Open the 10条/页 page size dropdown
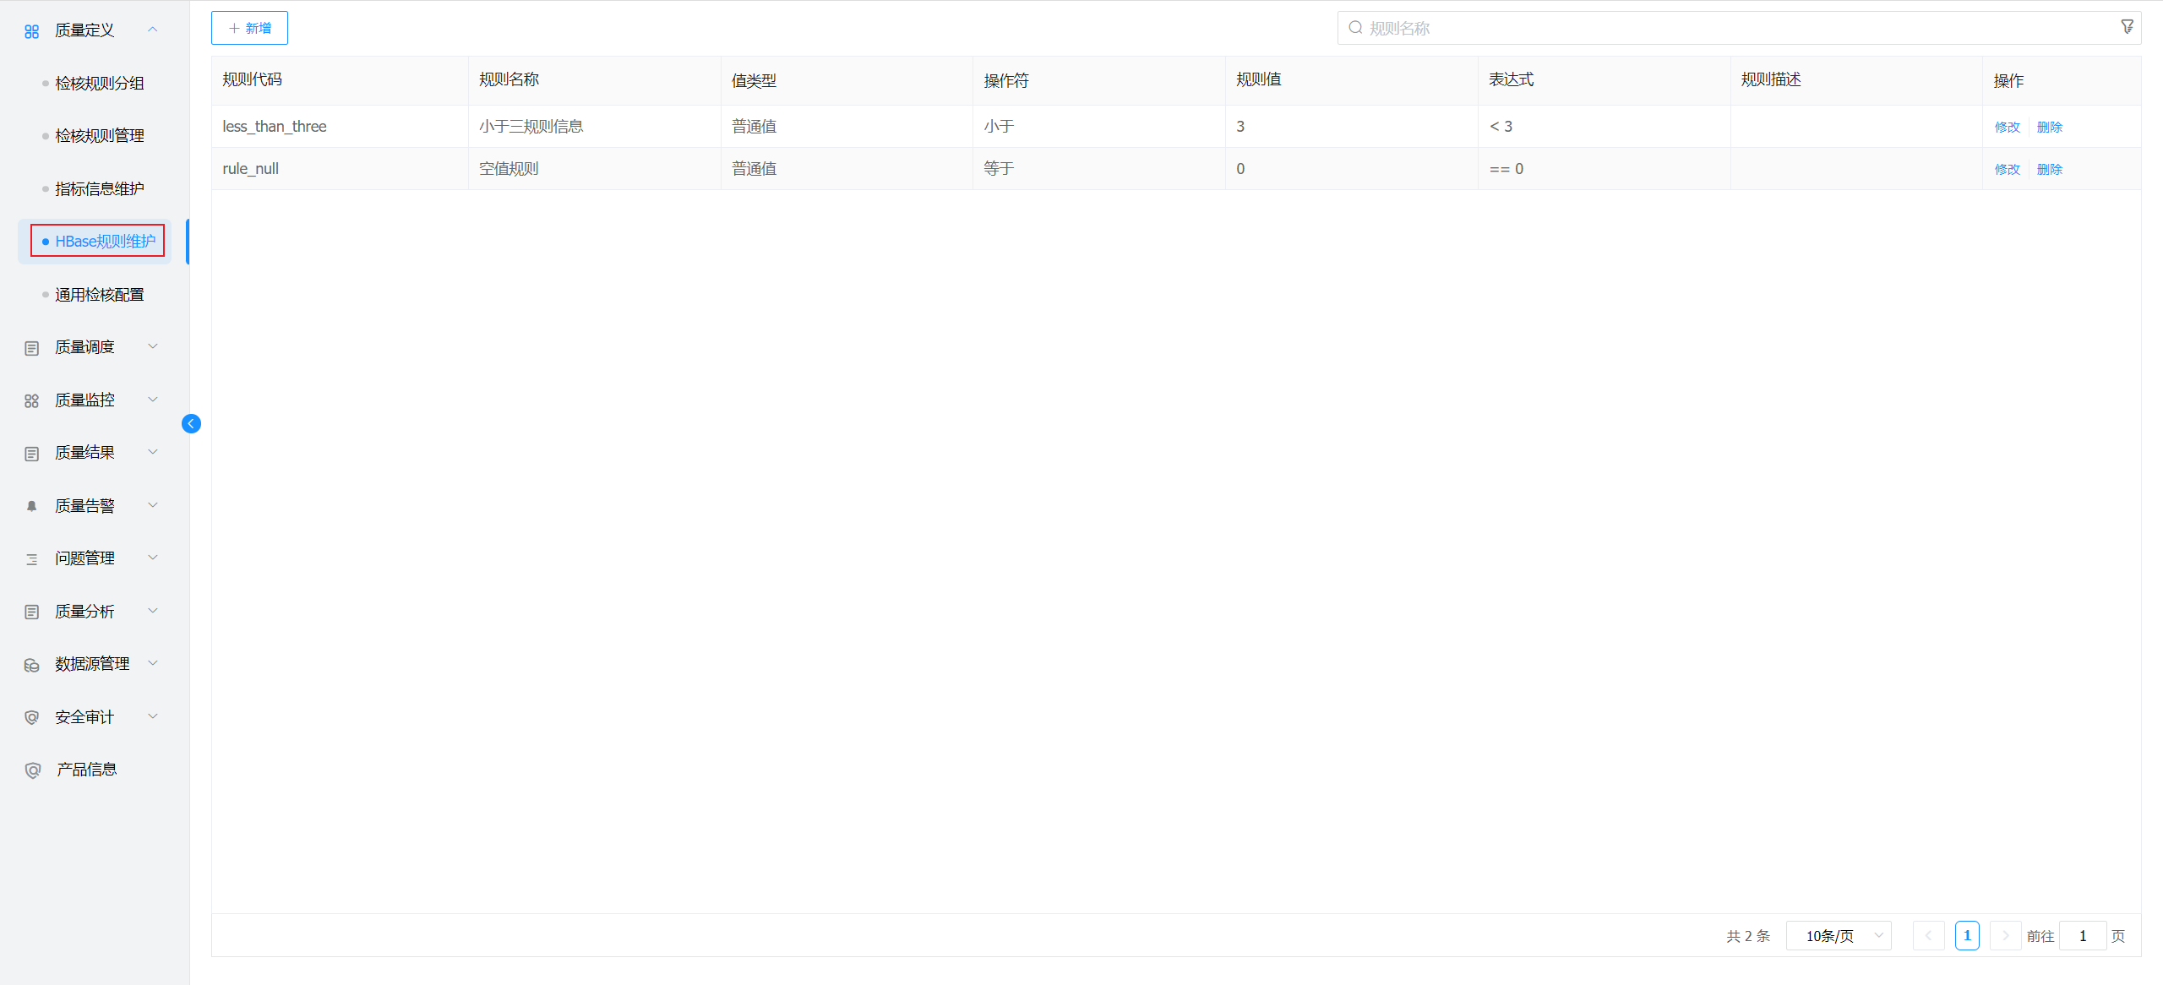Viewport: 2163px width, 985px height. [x=1839, y=935]
